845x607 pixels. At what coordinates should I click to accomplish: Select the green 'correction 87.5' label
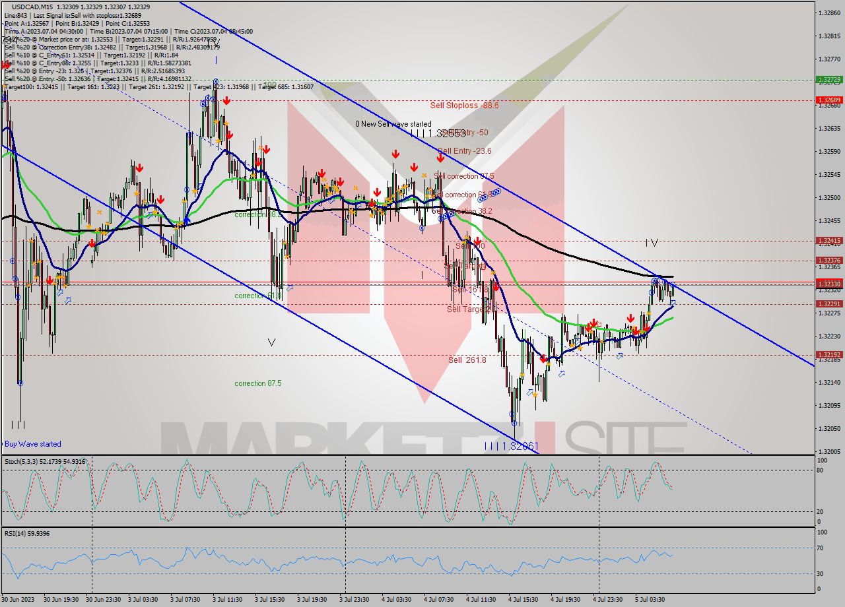[x=258, y=383]
